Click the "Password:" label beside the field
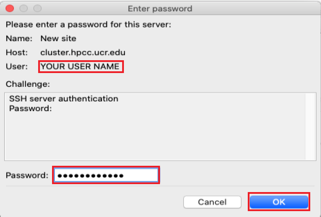Screen dimensions: 321x217 coord(27,175)
